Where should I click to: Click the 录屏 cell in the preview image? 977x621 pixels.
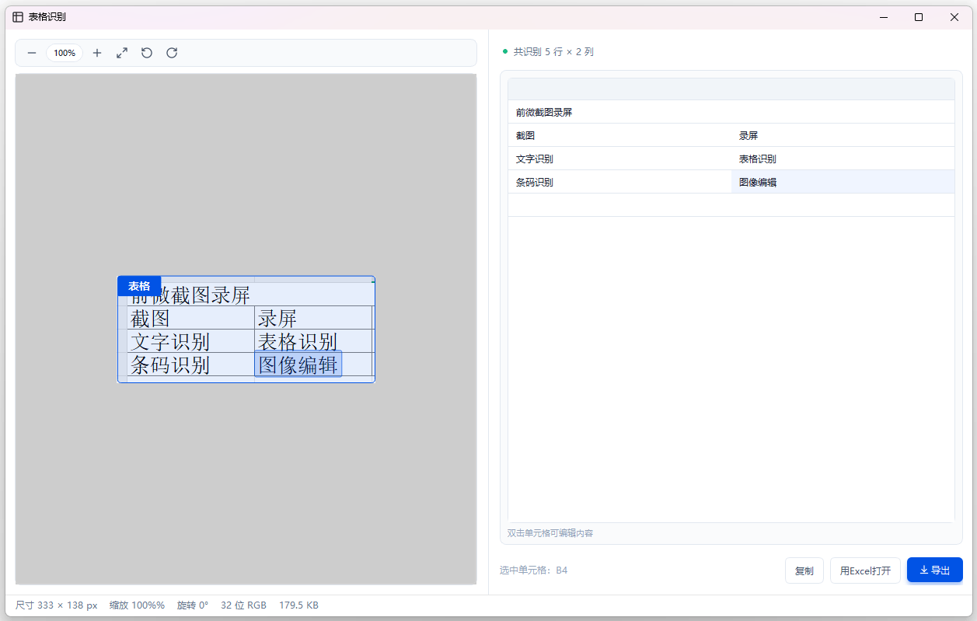click(313, 318)
